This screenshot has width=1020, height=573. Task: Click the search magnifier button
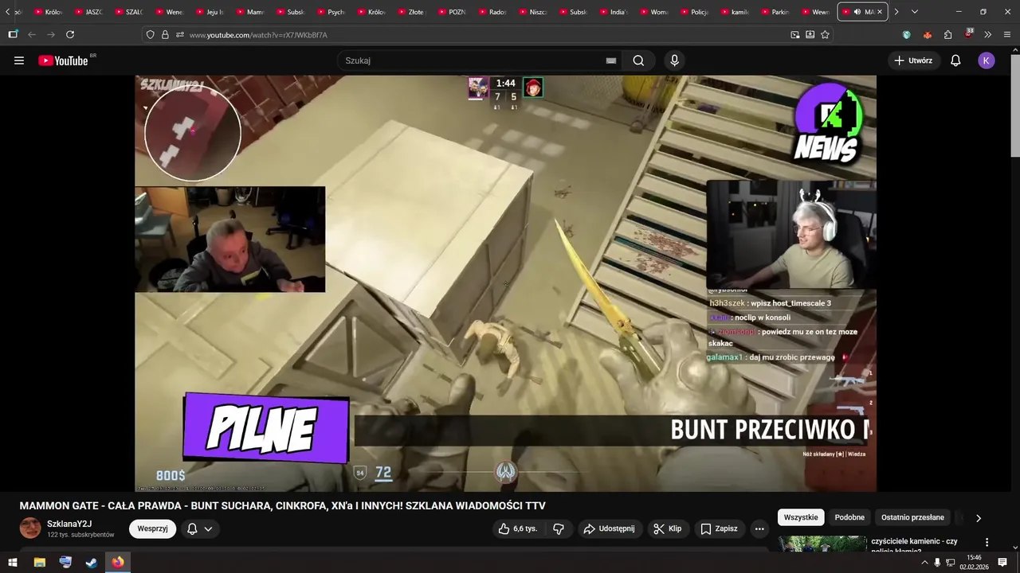point(638,60)
